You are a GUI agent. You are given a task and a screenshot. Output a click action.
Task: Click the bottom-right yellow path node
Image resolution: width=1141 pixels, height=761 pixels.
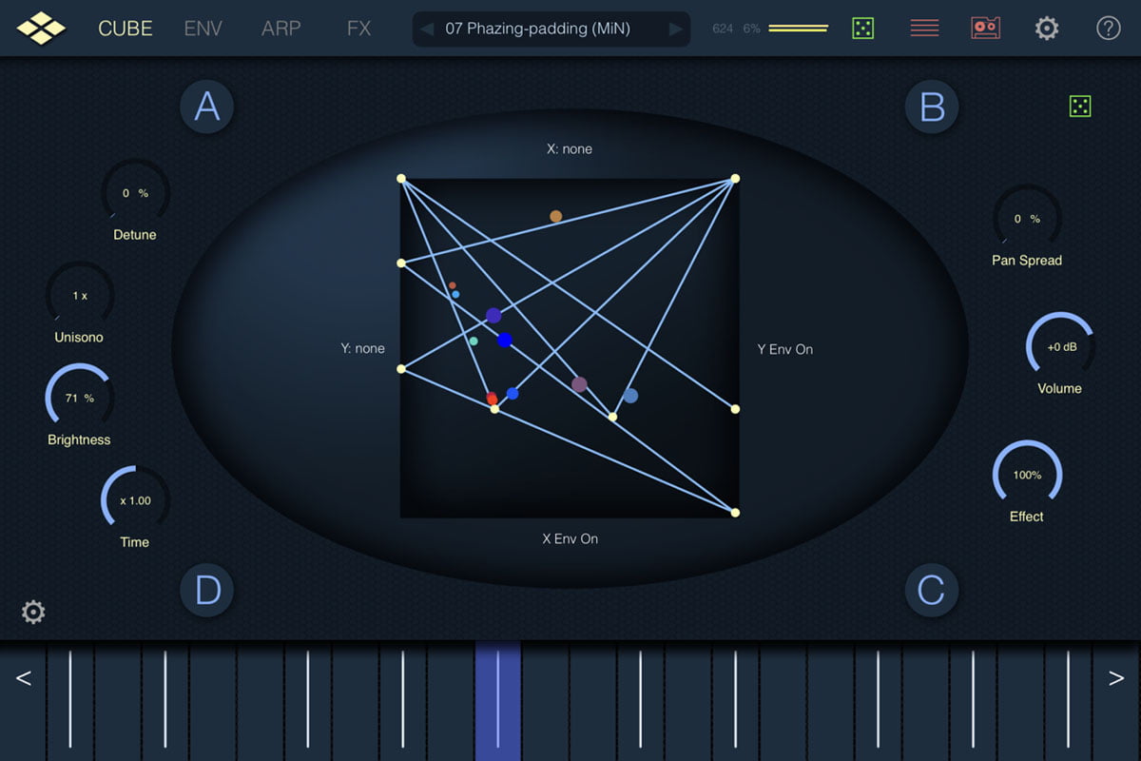coord(735,513)
